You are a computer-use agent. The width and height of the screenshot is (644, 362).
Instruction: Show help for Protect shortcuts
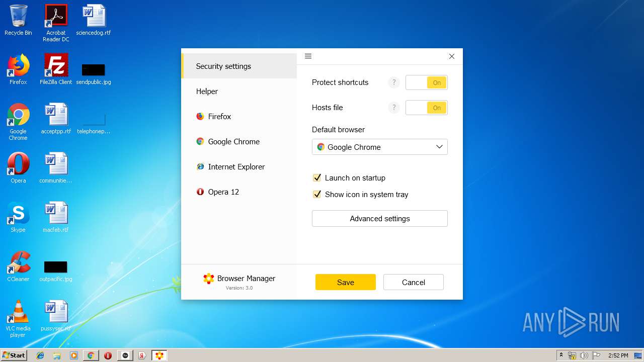394,82
